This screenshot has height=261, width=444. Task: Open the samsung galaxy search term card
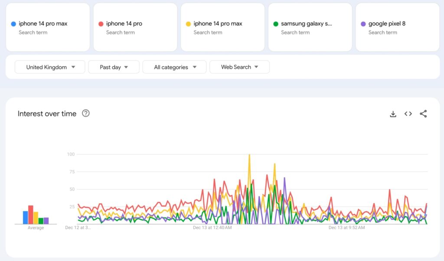click(310, 27)
